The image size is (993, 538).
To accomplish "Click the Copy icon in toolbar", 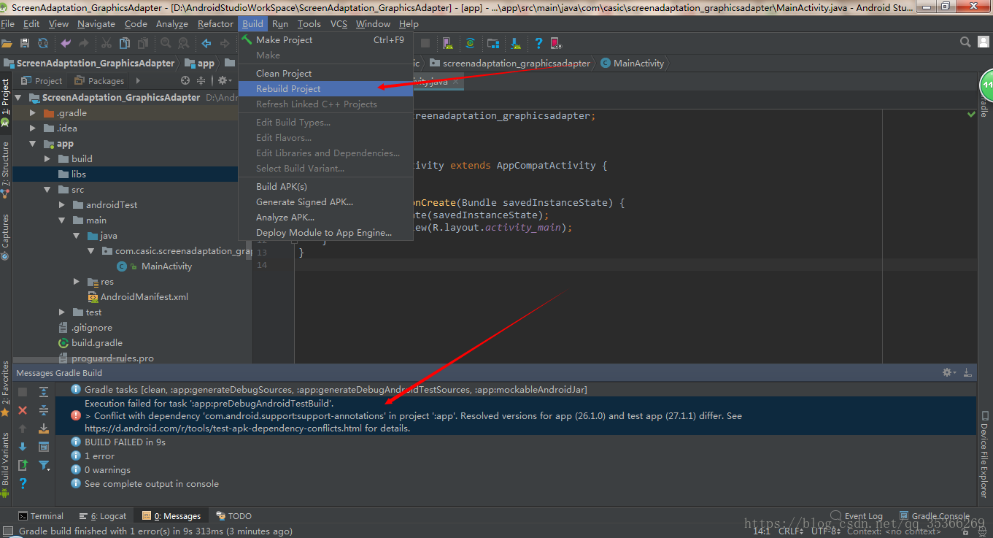I will click(125, 44).
